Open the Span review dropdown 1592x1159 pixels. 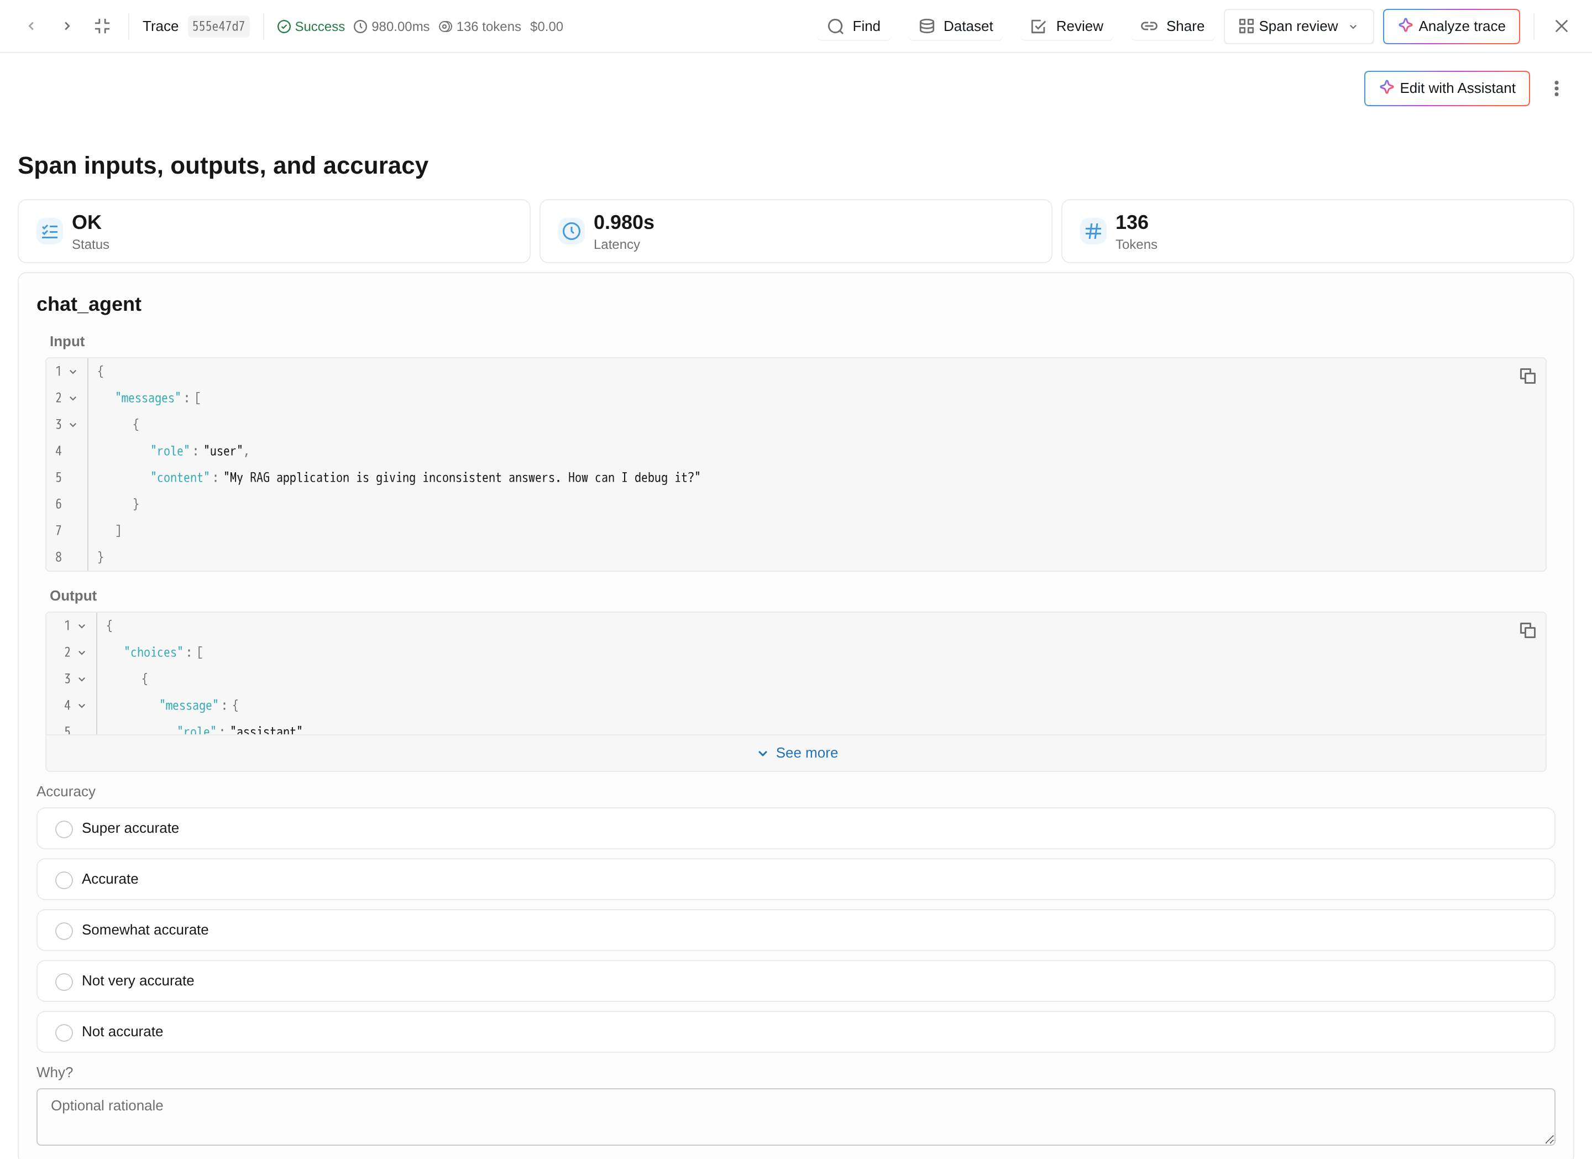[x=1298, y=27]
